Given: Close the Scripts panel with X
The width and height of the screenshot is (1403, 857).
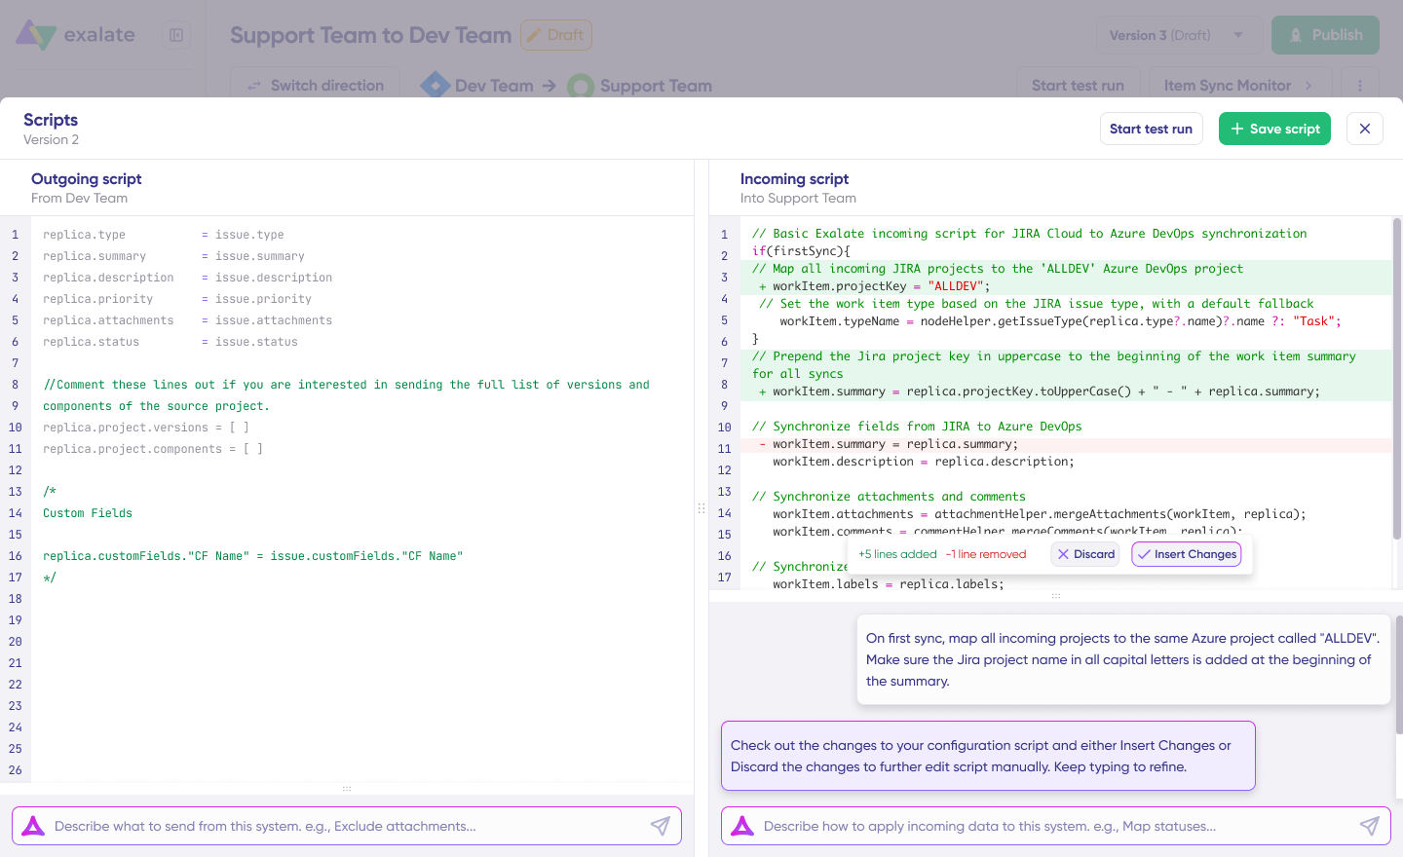Looking at the screenshot, I should 1365,129.
